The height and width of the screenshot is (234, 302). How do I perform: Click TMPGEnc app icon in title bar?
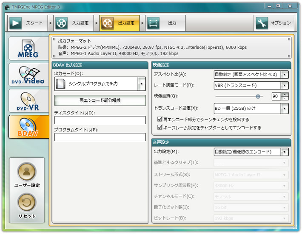click(7, 7)
